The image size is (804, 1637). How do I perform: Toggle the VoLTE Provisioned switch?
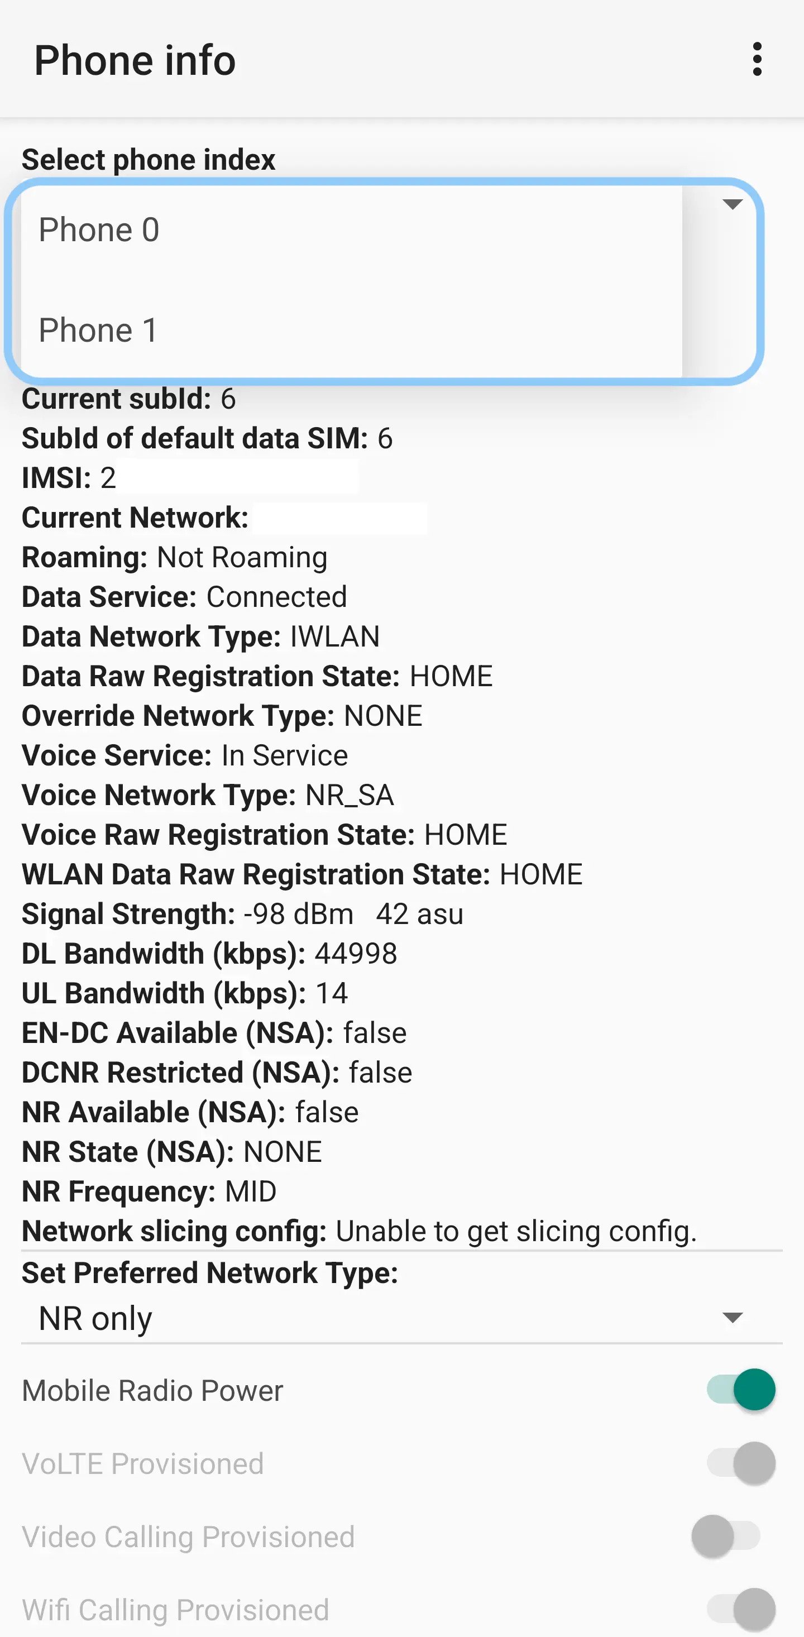click(x=741, y=1463)
